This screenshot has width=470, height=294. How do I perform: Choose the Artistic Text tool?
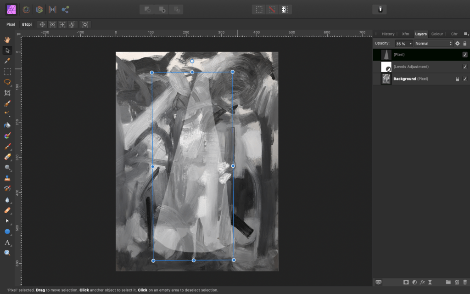[x=7, y=243]
